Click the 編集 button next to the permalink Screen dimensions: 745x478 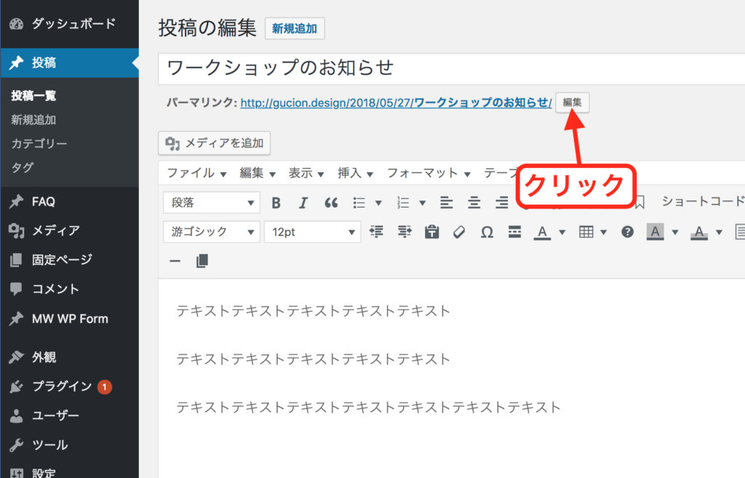click(x=572, y=103)
